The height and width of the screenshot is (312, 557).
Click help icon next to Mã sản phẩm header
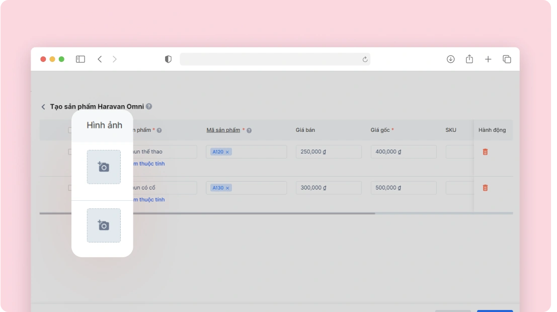249,130
